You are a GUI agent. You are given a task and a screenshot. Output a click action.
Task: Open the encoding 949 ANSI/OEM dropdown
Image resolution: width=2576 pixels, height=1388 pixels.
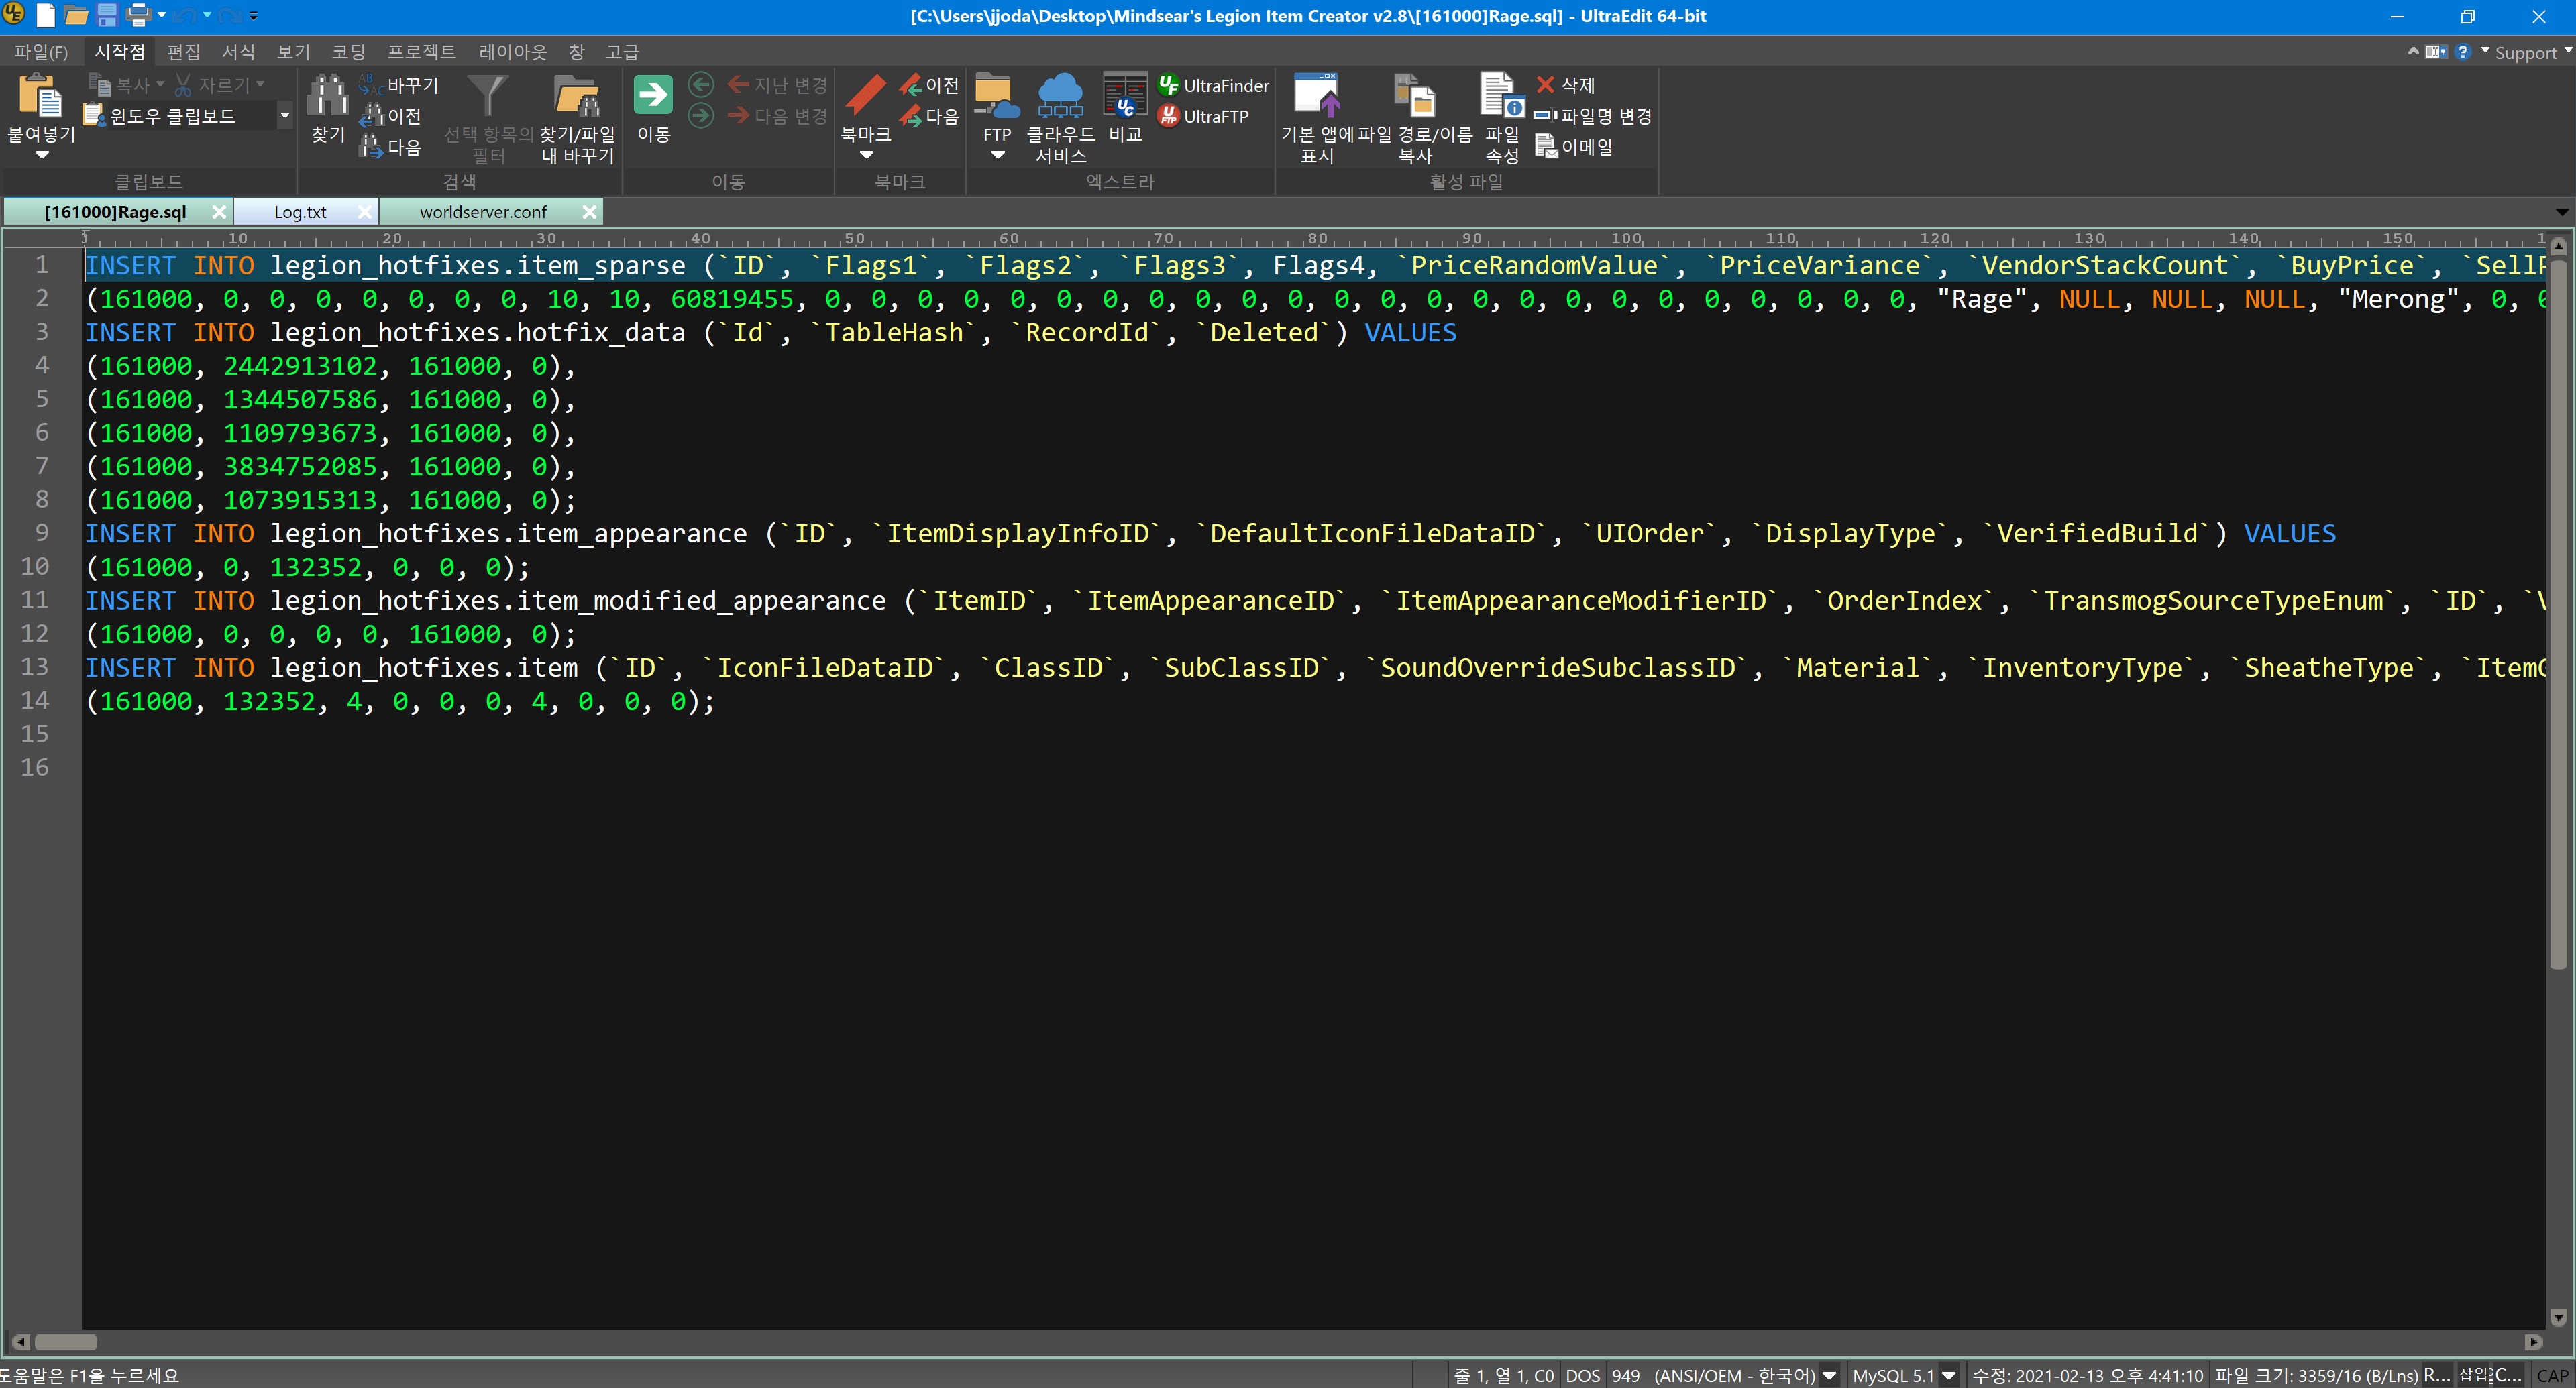[1829, 1376]
